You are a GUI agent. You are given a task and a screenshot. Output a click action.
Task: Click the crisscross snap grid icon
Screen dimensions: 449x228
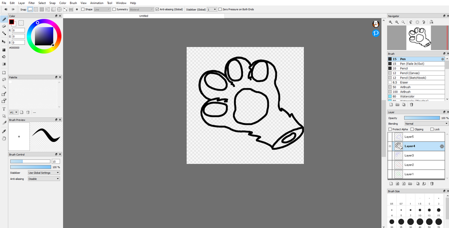(x=42, y=9)
